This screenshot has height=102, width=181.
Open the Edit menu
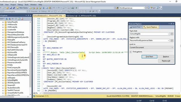(2, 5)
